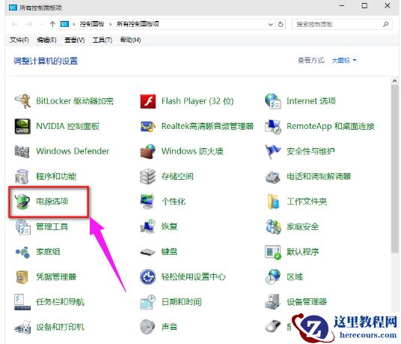Screen dimensions: 401x344
Task: Click the 日期和时间 calendar icon
Action: tap(148, 302)
